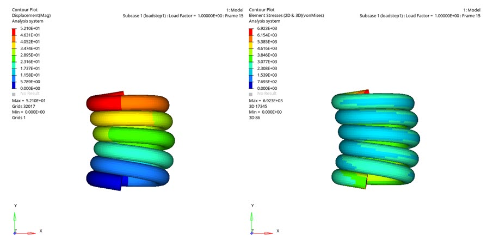487x241 pixels.
Task: Click 'Element Stresses (2D & 3D)(vonMises)' legend title
Action: [x=286, y=15]
